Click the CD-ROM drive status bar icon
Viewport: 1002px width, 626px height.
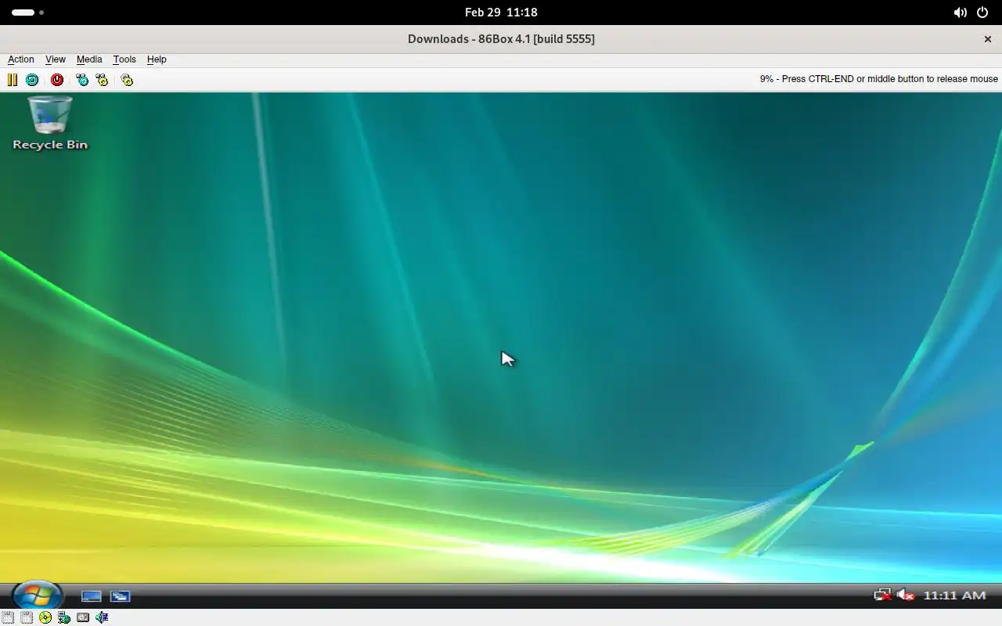pos(45,617)
